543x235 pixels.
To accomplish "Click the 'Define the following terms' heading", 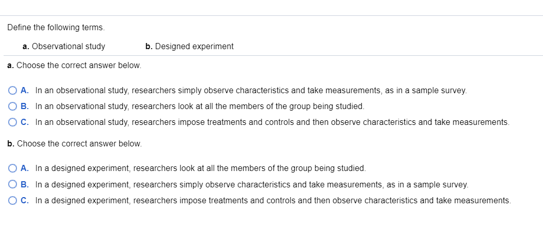I will tap(56, 28).
